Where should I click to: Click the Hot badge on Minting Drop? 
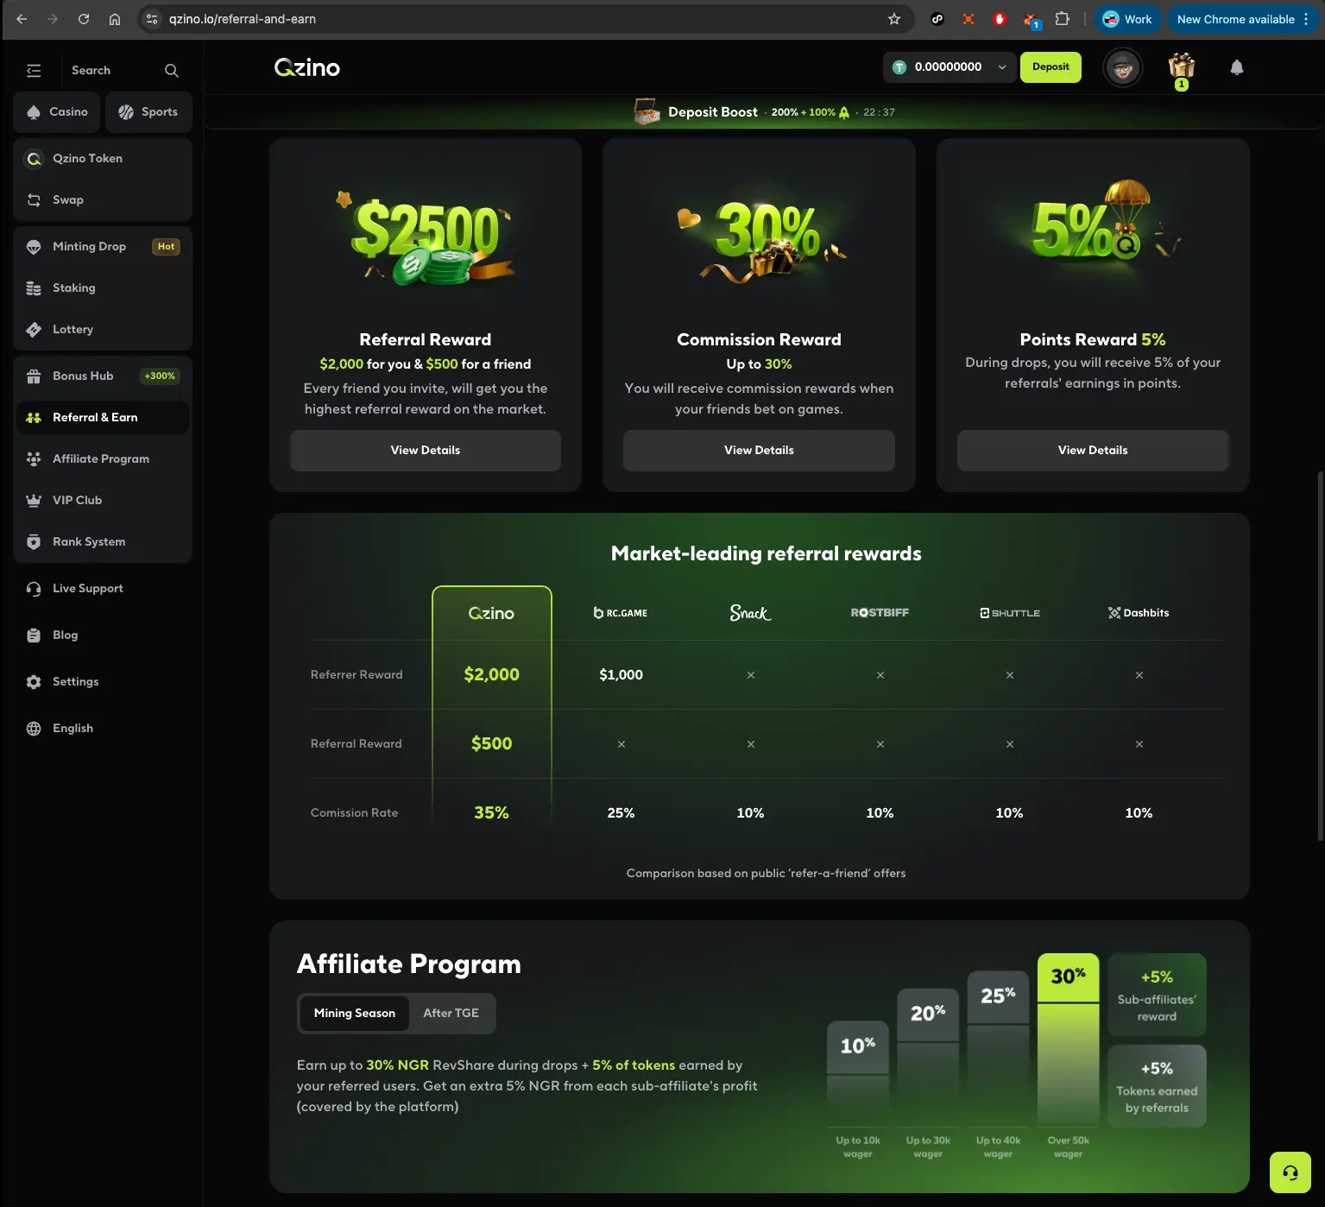[x=166, y=247]
